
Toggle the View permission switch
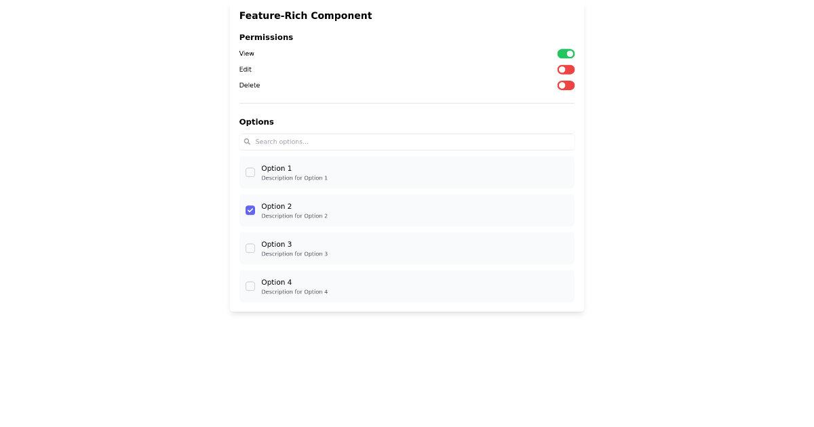click(566, 54)
